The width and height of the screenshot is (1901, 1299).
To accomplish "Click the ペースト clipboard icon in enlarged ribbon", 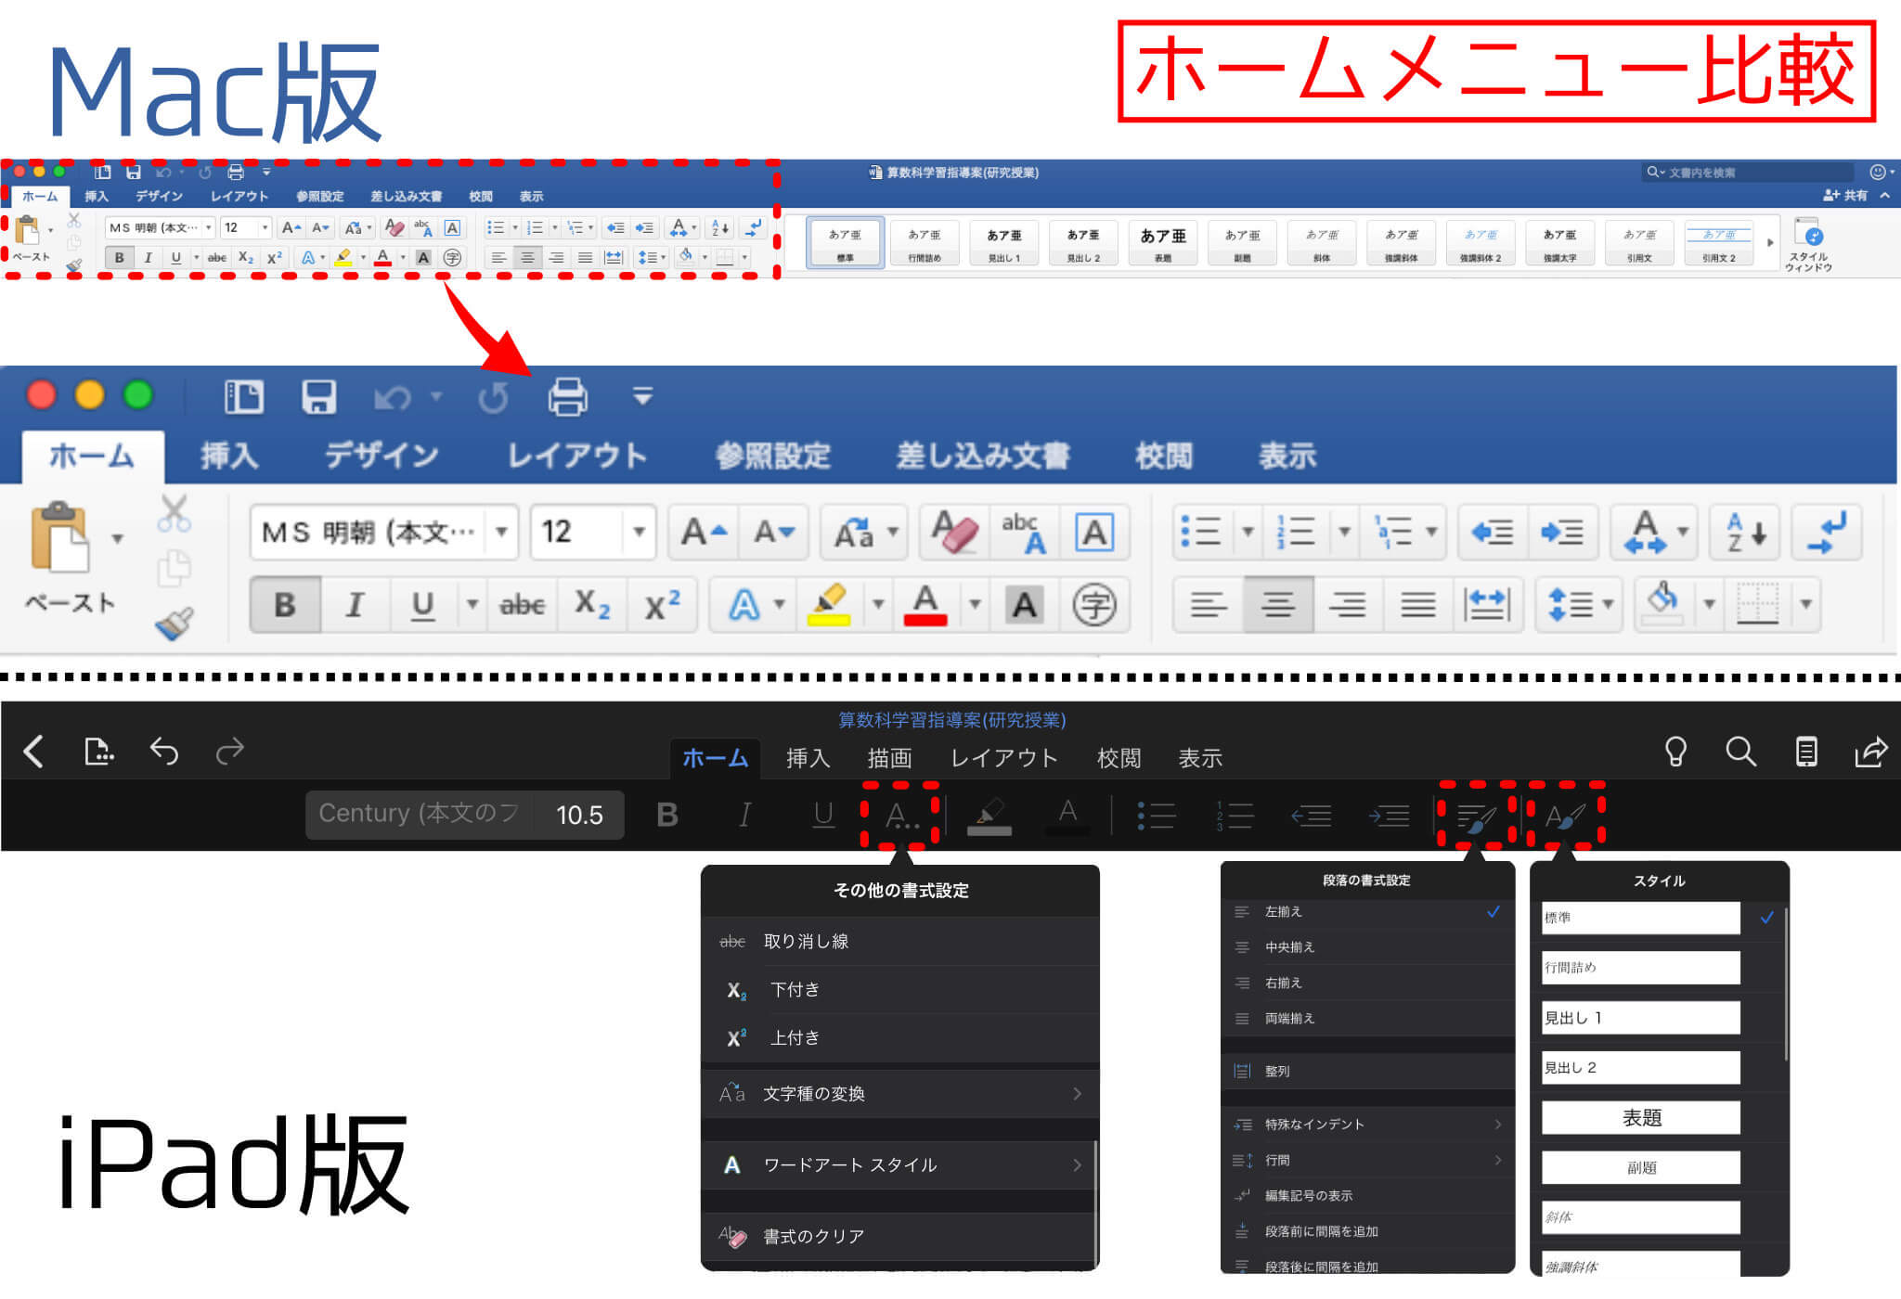I will (x=59, y=536).
